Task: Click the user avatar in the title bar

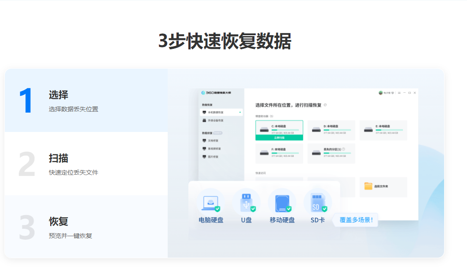Action: pyautogui.click(x=381, y=93)
